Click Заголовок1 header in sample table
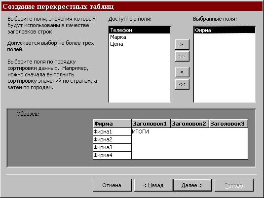This screenshot has width=264, height=198. coord(151,124)
